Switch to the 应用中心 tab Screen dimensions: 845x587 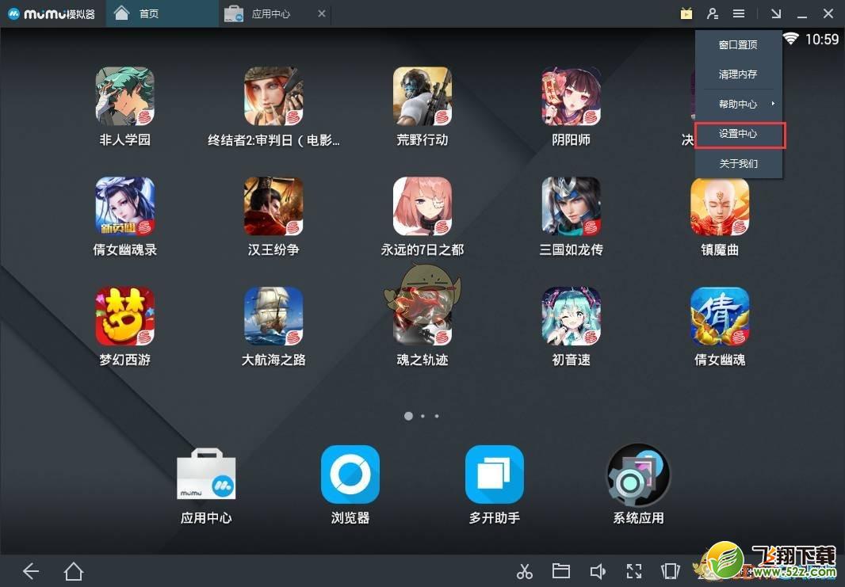[275, 13]
